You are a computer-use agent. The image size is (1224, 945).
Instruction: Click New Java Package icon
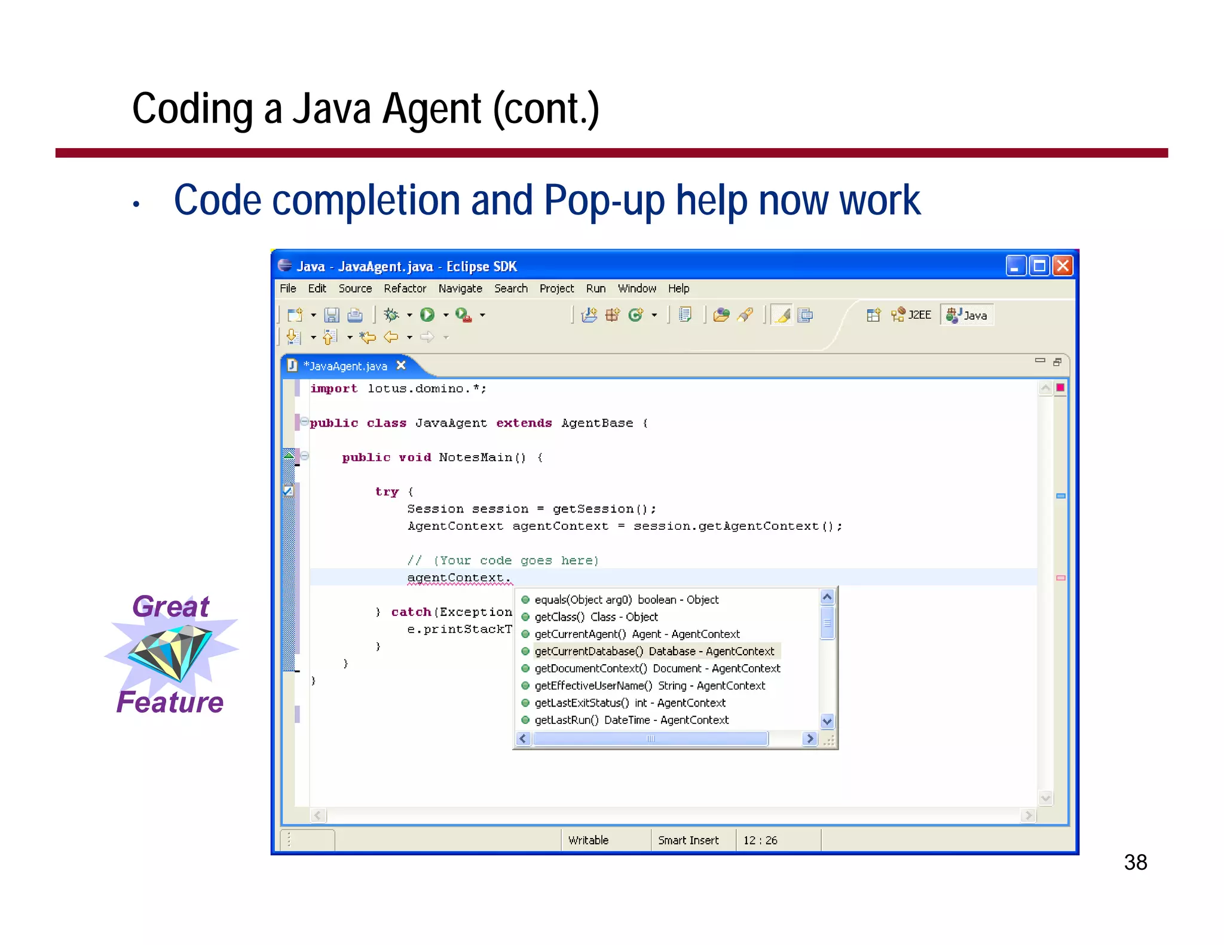click(x=613, y=315)
